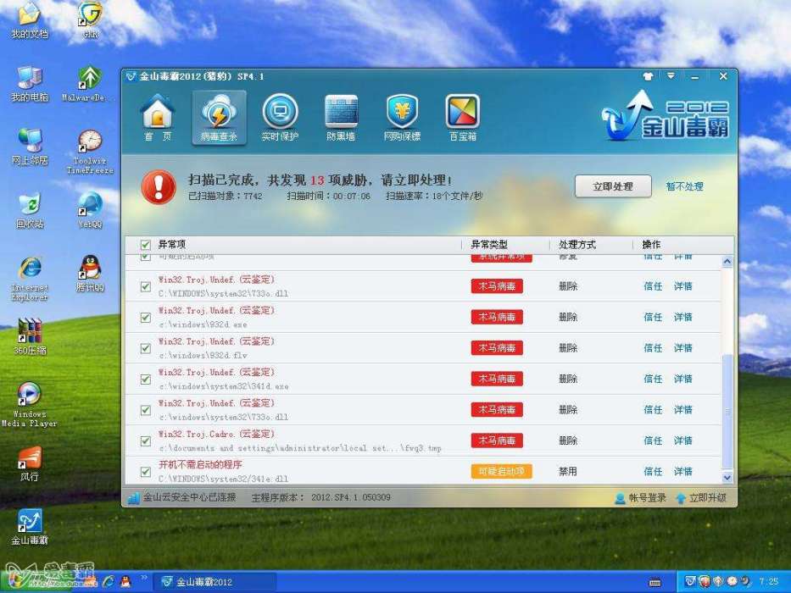Click the threat list scrollbar thumb
791x593 pixels.
click(x=727, y=411)
